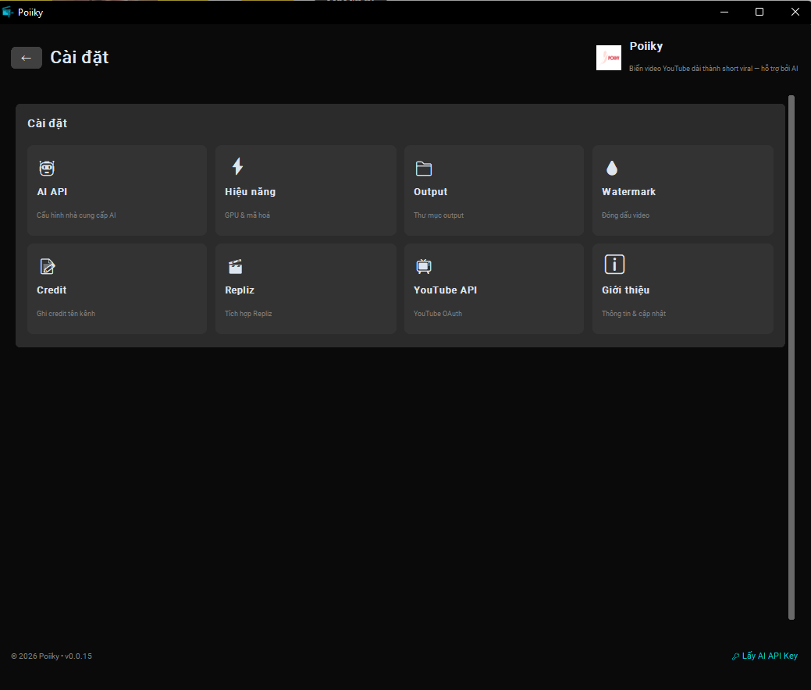Image resolution: width=811 pixels, height=690 pixels.
Task: Maximize the Poiiky window
Action: tap(759, 12)
